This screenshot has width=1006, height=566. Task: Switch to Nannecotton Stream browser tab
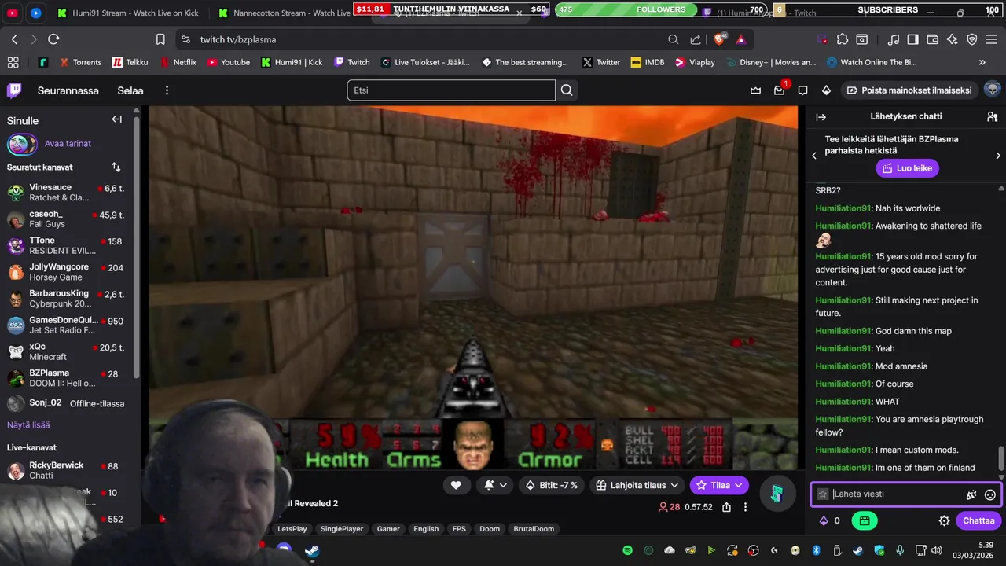[x=283, y=13]
